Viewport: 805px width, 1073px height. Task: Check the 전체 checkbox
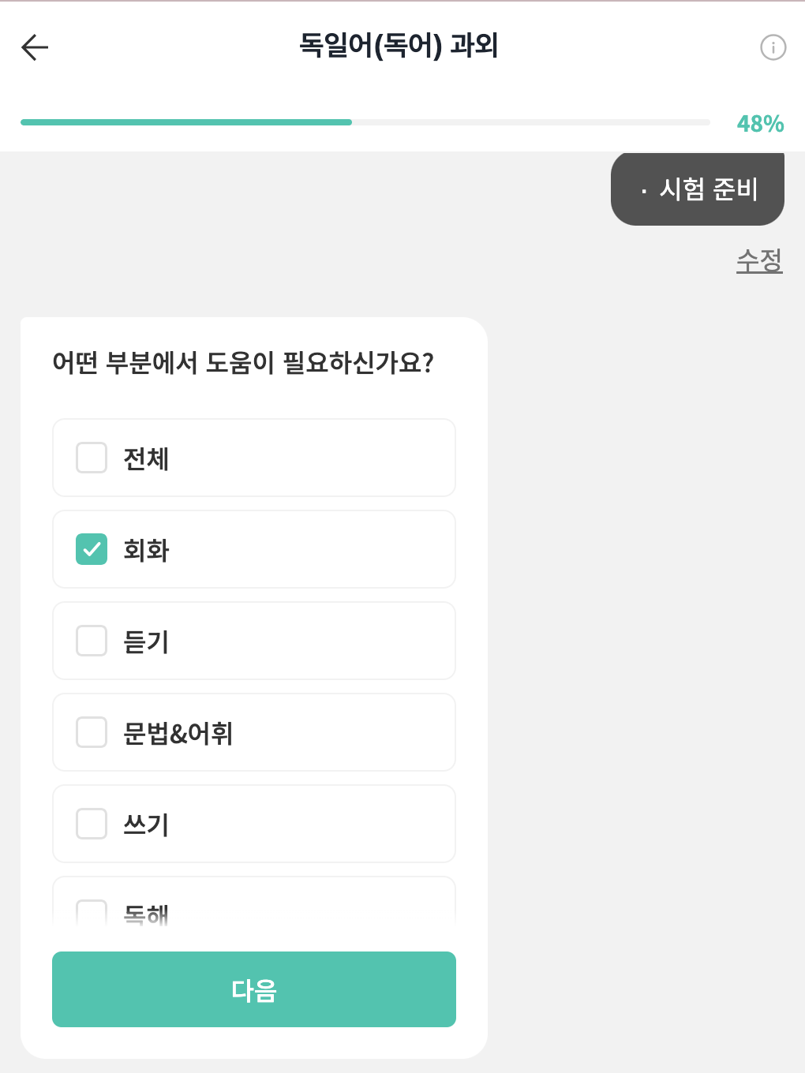click(x=92, y=458)
